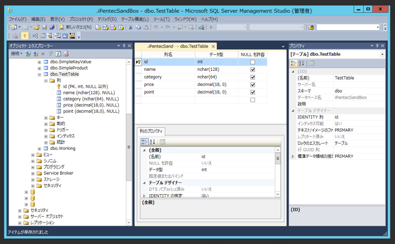The height and width of the screenshot is (244, 395).
Task: Open the ツール(T) menu
Action: [161, 19]
